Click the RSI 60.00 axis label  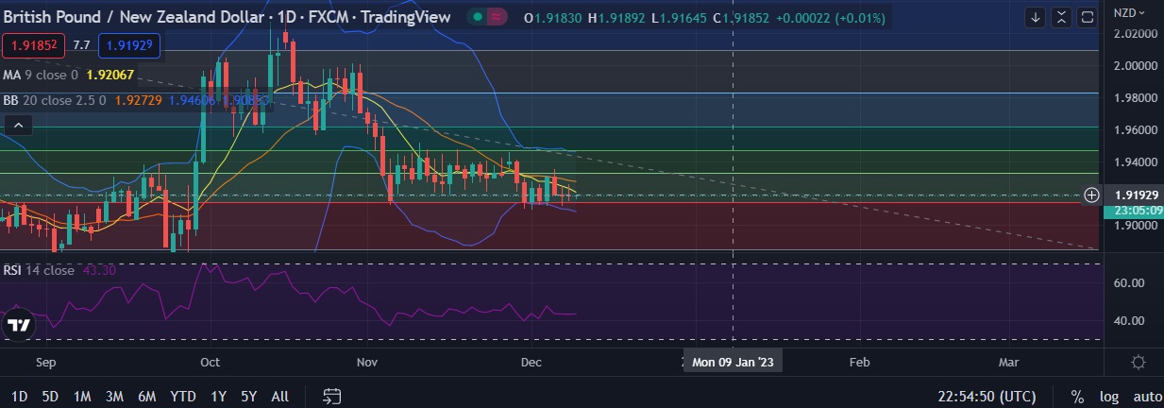coord(1130,282)
